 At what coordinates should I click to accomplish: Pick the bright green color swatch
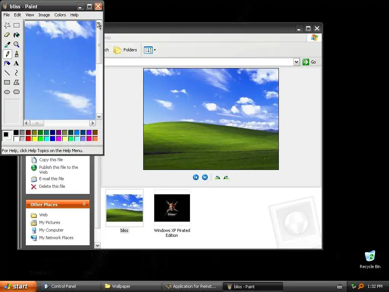(x=40, y=138)
